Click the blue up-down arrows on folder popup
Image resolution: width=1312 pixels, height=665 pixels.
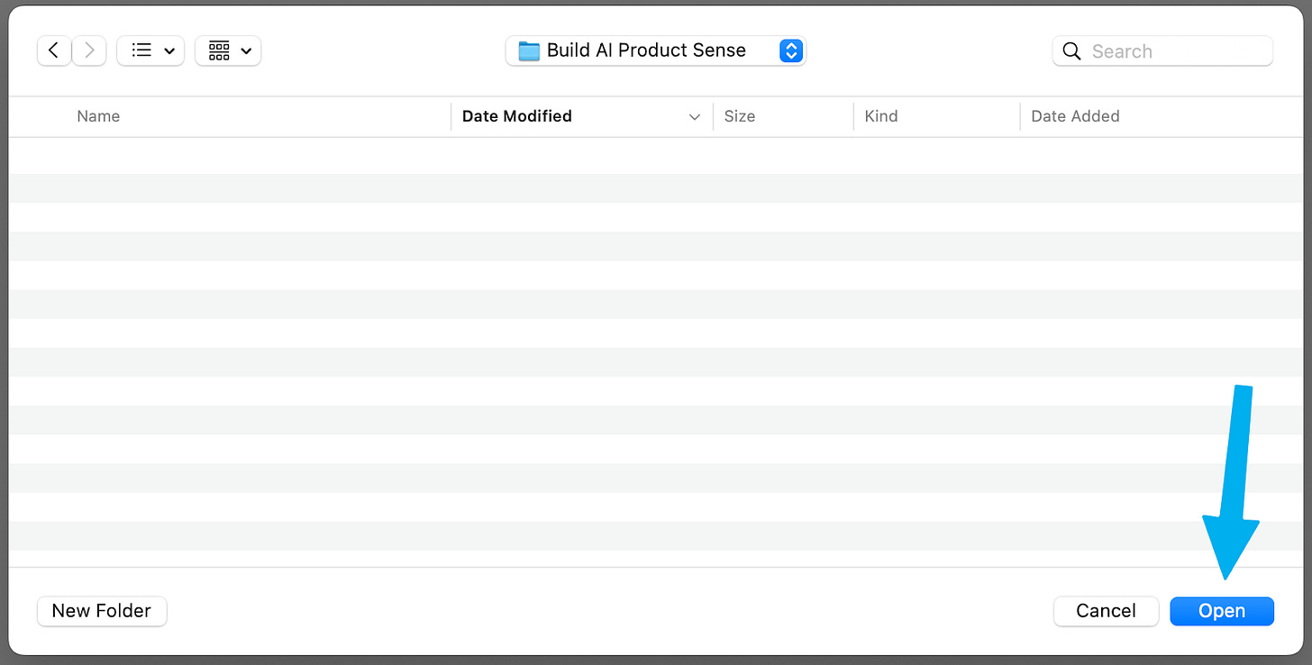click(790, 51)
